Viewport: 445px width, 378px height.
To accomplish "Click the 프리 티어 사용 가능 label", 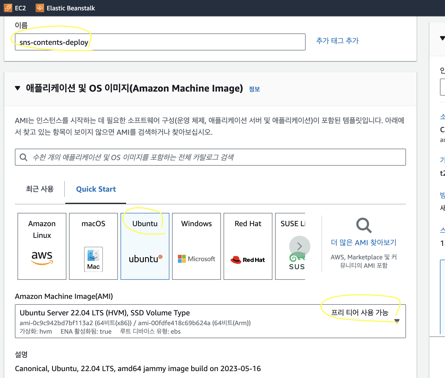I will tap(360, 312).
